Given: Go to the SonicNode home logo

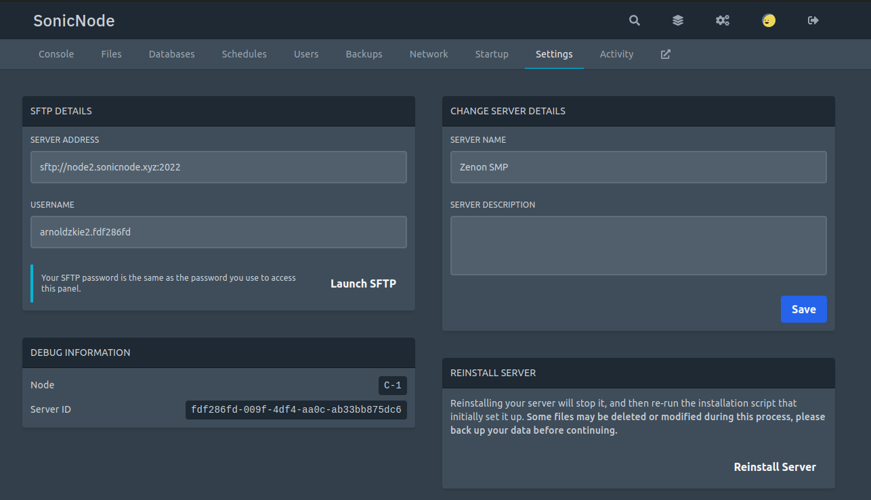Looking at the screenshot, I should tap(74, 20).
